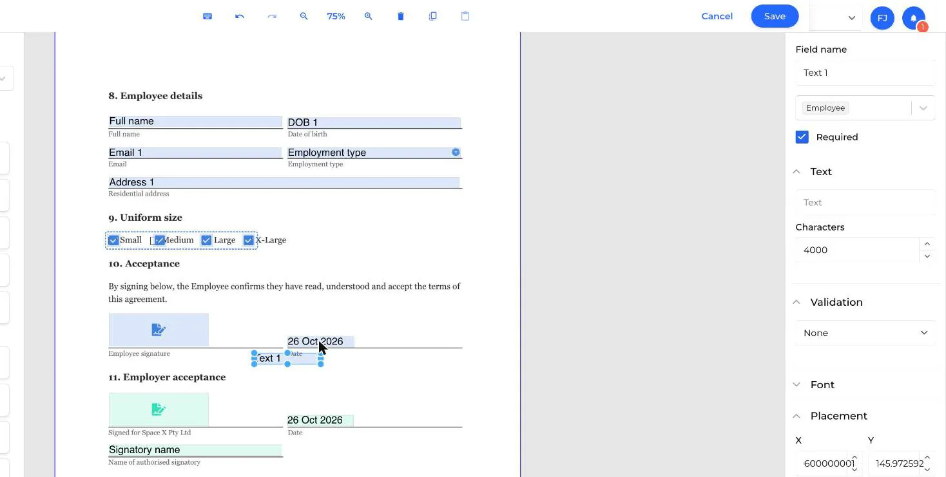Select the employee 26 Oct 2026 date field
Viewport: 946px width, 477px height.
coord(320,341)
